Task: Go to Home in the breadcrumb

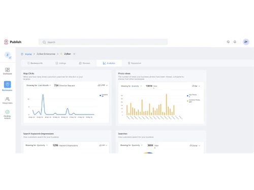Action: pos(28,54)
